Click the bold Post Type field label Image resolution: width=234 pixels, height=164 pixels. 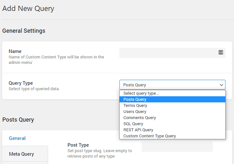point(78,145)
